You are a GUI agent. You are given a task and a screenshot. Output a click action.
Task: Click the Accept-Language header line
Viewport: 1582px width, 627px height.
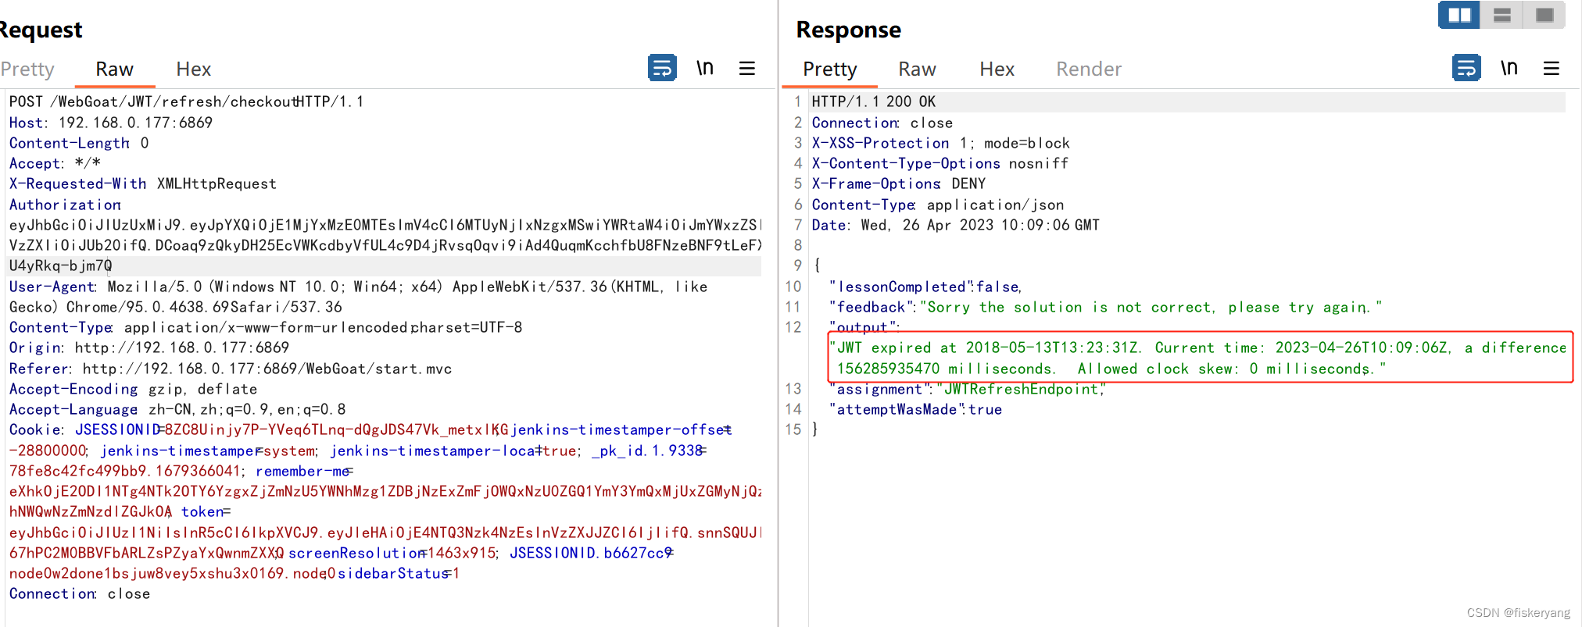pos(177,409)
